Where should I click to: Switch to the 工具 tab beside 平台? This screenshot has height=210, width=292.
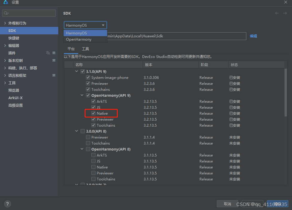point(85,49)
